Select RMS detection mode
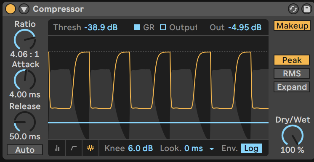The height and width of the screenshot is (162, 314). [x=292, y=73]
